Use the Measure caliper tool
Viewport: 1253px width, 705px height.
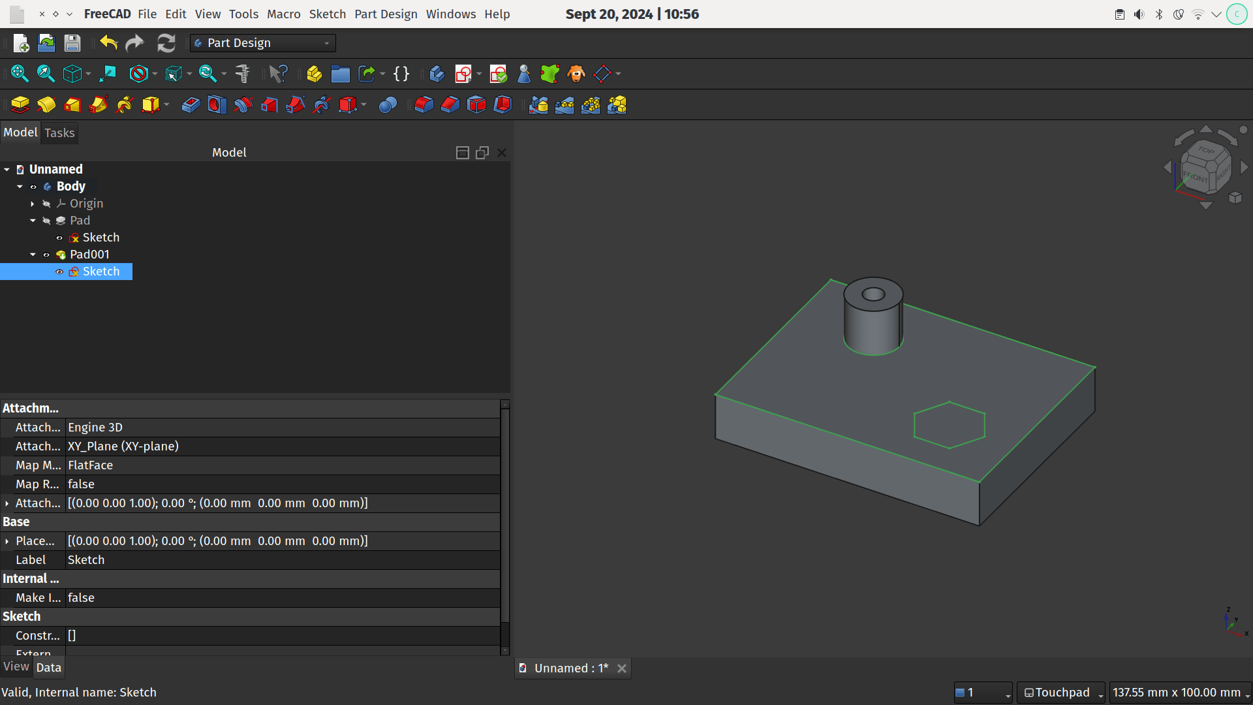tap(242, 74)
